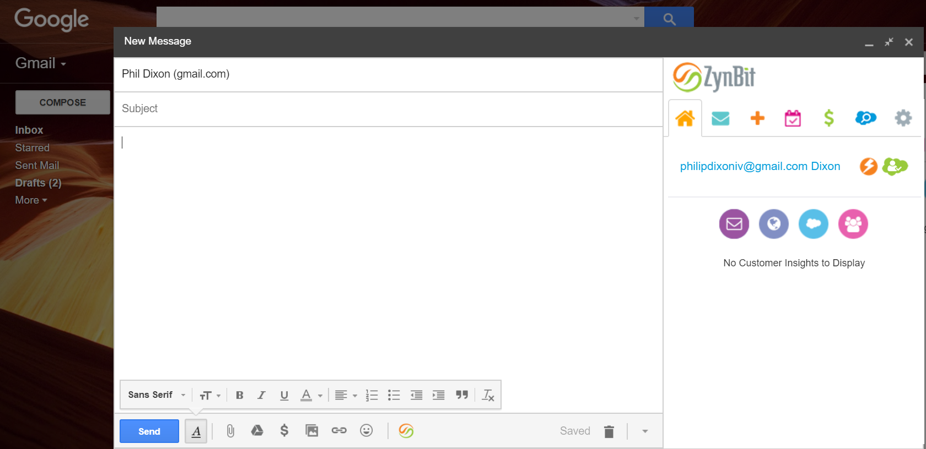
Task: Click the ZynBit logo
Action: tap(714, 77)
